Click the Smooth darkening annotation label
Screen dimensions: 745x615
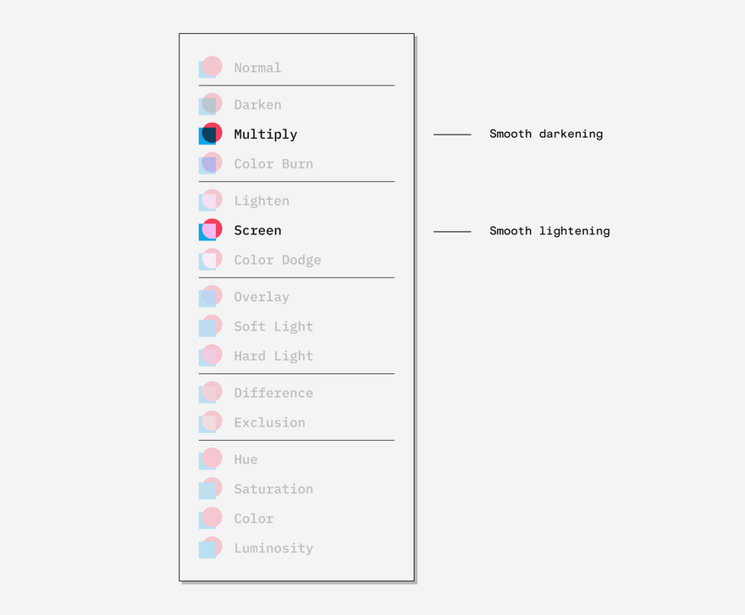[546, 134]
